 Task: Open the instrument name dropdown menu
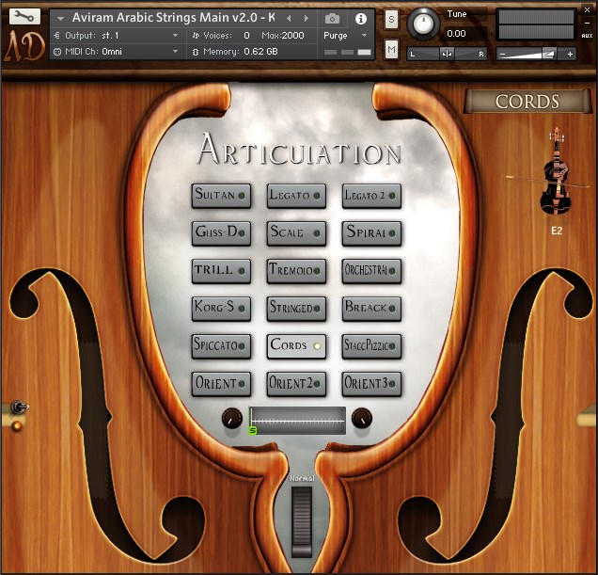(60, 18)
